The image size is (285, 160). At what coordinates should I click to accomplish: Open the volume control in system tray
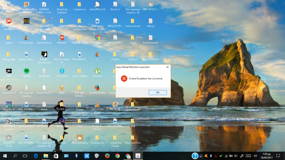point(235,156)
